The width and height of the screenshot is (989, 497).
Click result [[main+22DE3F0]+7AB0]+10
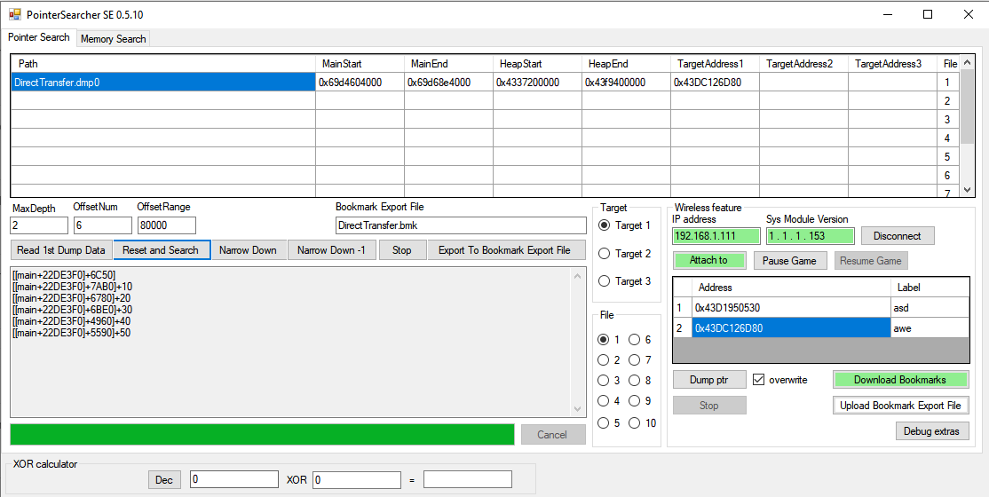[72, 286]
